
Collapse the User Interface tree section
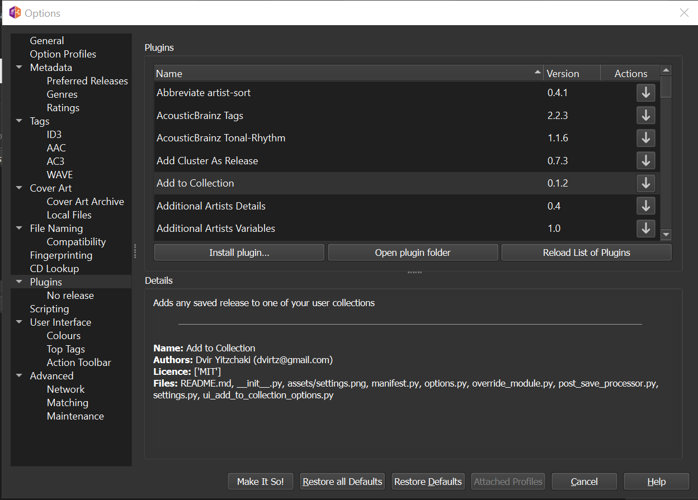tap(20, 322)
